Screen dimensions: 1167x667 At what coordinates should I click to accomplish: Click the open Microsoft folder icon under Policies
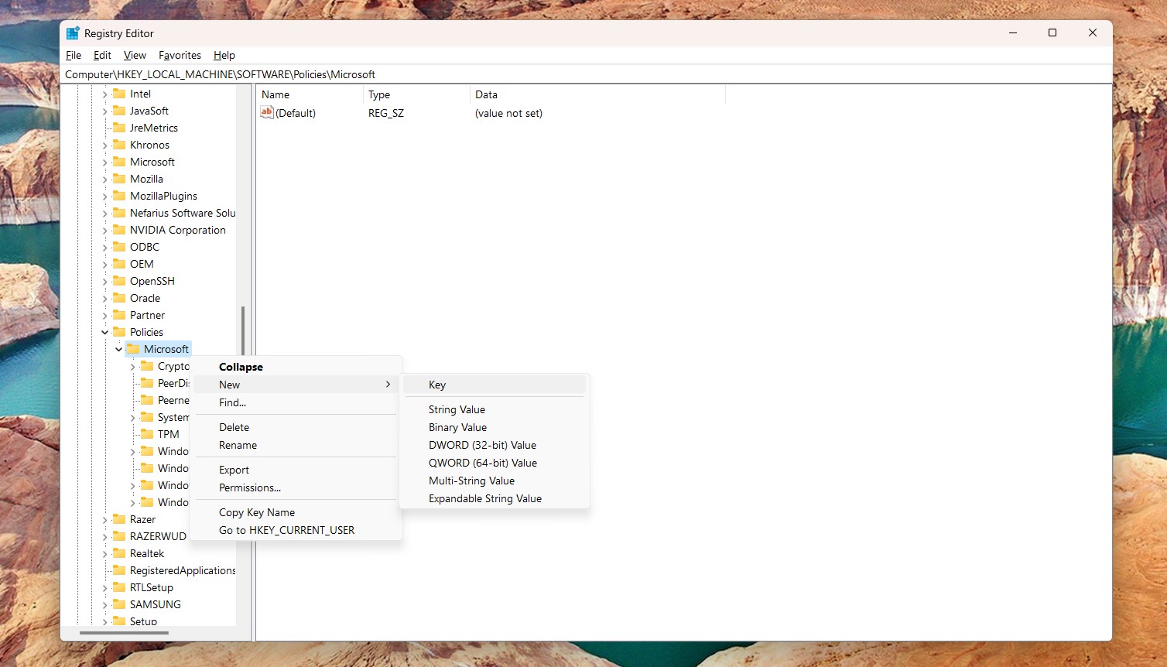(x=133, y=349)
